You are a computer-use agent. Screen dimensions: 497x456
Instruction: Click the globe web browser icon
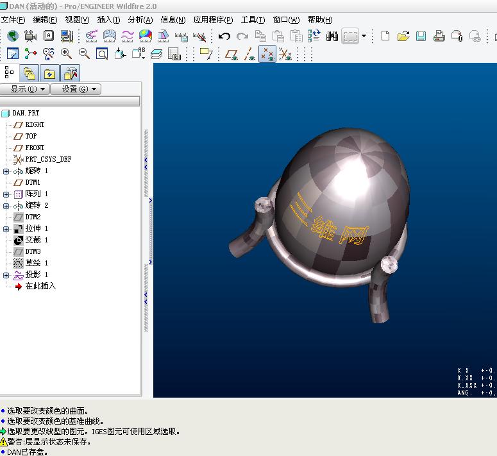click(x=13, y=36)
